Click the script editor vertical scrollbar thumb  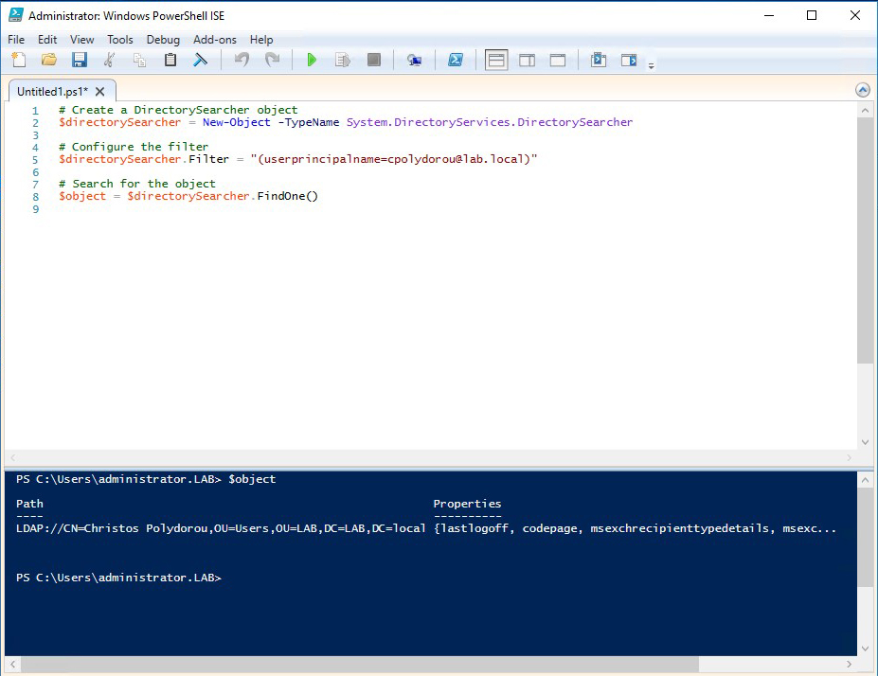pos(865,240)
